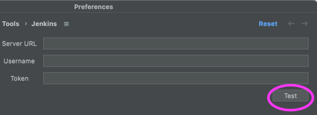This screenshot has width=317, height=115.
Task: Click the breadcrumb chevron between Tools and Jenkins
Action: (26, 23)
